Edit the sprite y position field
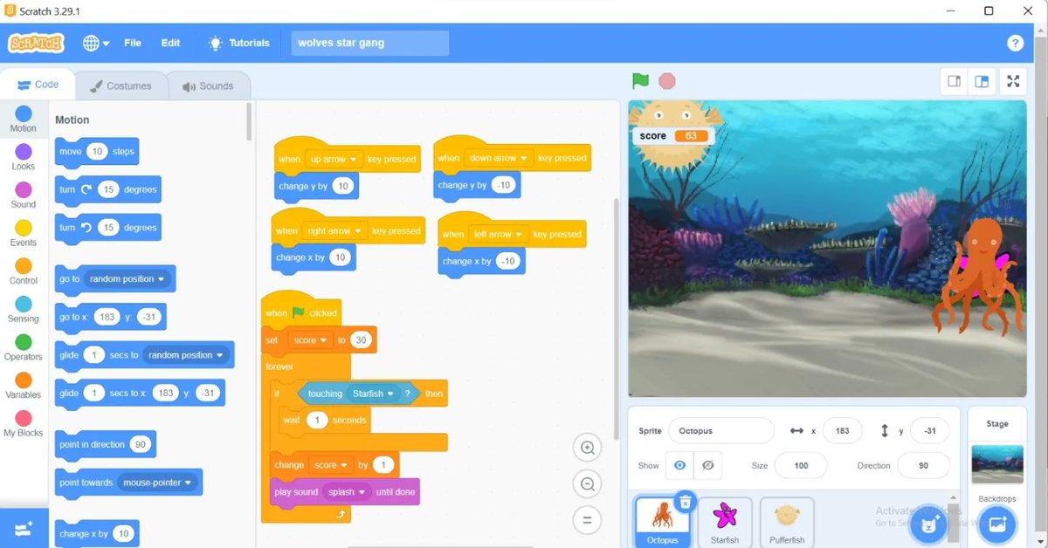The image size is (1048, 548). coord(930,431)
